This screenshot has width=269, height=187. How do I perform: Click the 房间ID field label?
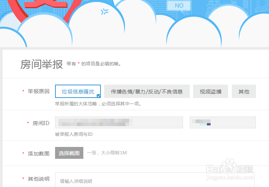[x=41, y=123]
